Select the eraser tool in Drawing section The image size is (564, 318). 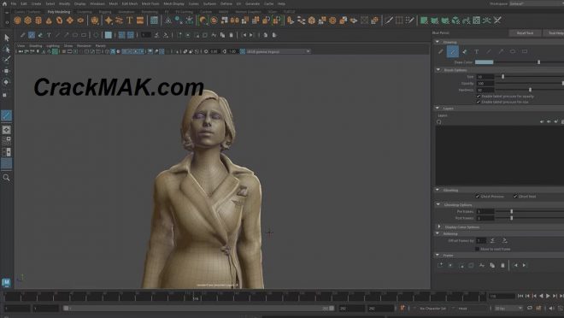click(x=464, y=51)
